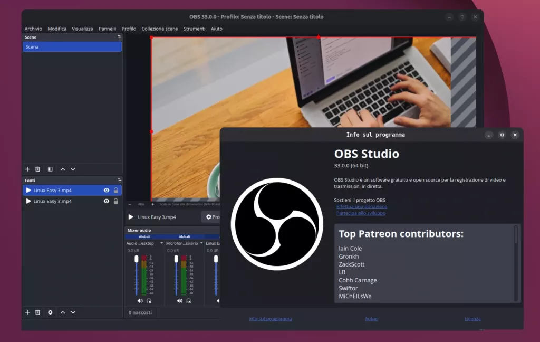Viewport: 540px width, 342px height.
Task: Hide the unselected Linux Easy 3.mp4 source
Action: pos(107,201)
